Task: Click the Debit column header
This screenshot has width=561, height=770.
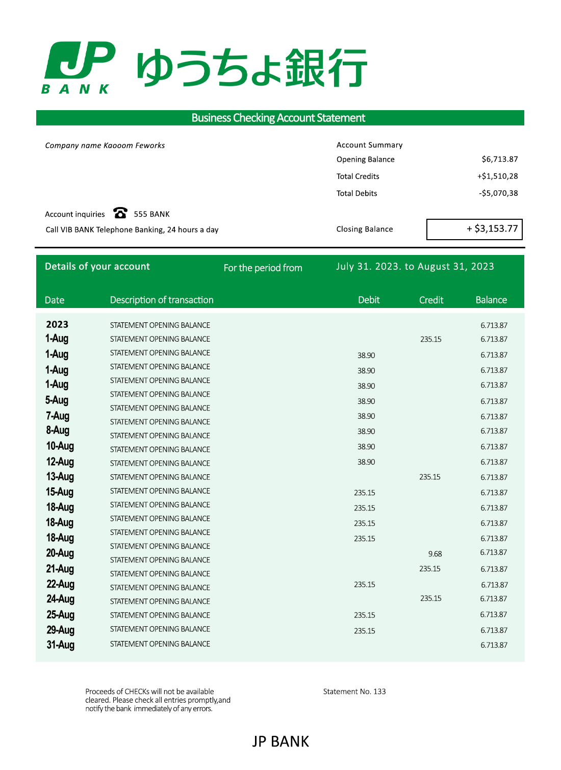Action: (x=369, y=300)
